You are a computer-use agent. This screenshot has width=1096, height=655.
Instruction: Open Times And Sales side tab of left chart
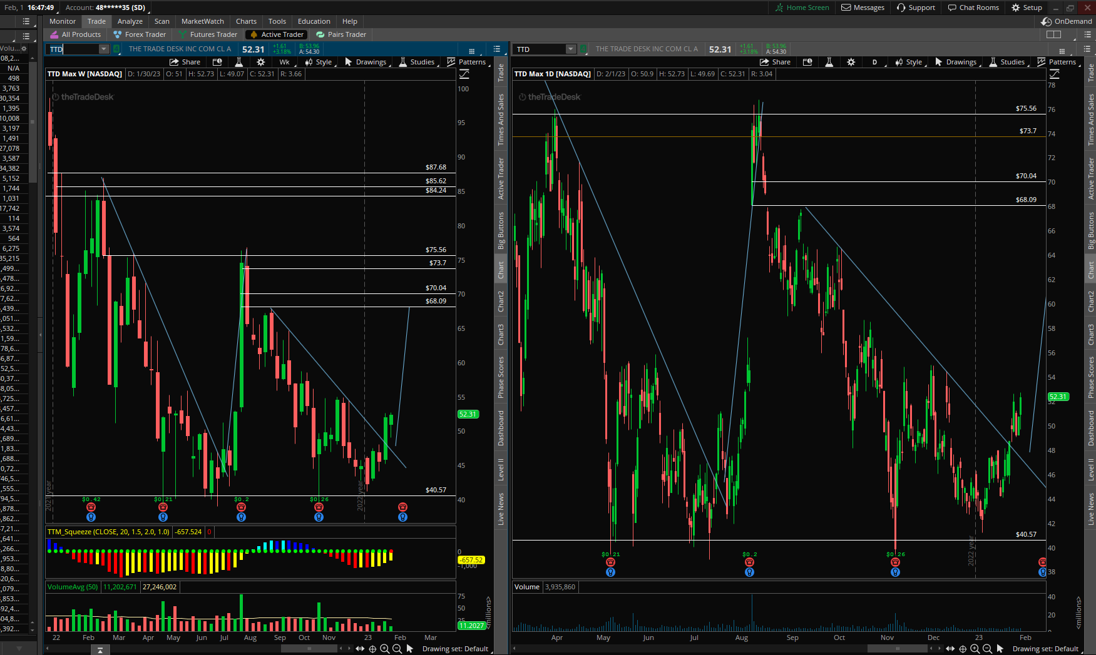point(501,119)
